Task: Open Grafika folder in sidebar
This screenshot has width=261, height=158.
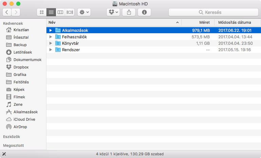Action: coord(16,75)
